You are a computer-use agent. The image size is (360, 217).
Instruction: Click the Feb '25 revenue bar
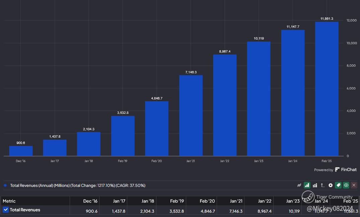[x=327, y=89]
